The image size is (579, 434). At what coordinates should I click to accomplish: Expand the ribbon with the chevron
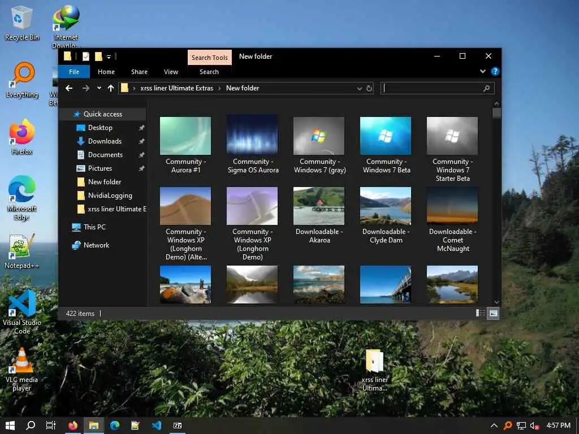click(x=483, y=71)
